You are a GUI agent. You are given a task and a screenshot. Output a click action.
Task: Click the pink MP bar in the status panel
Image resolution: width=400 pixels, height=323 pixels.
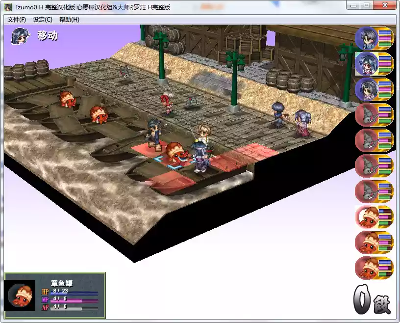click(74, 300)
